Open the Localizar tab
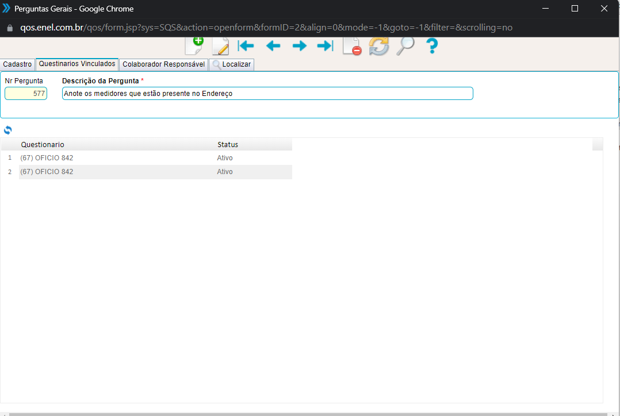This screenshot has width=620, height=416. 231,64
